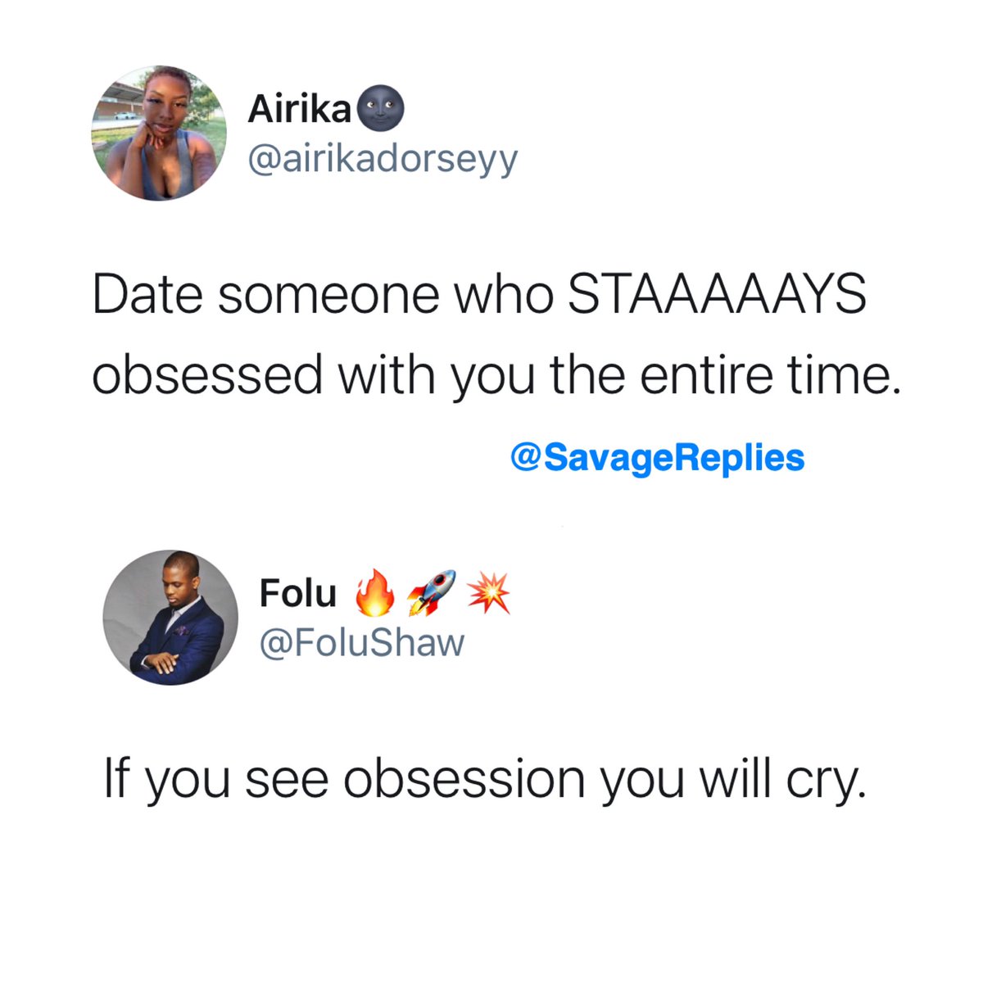Click the word STAAAAAYS in tweet

click(717, 294)
